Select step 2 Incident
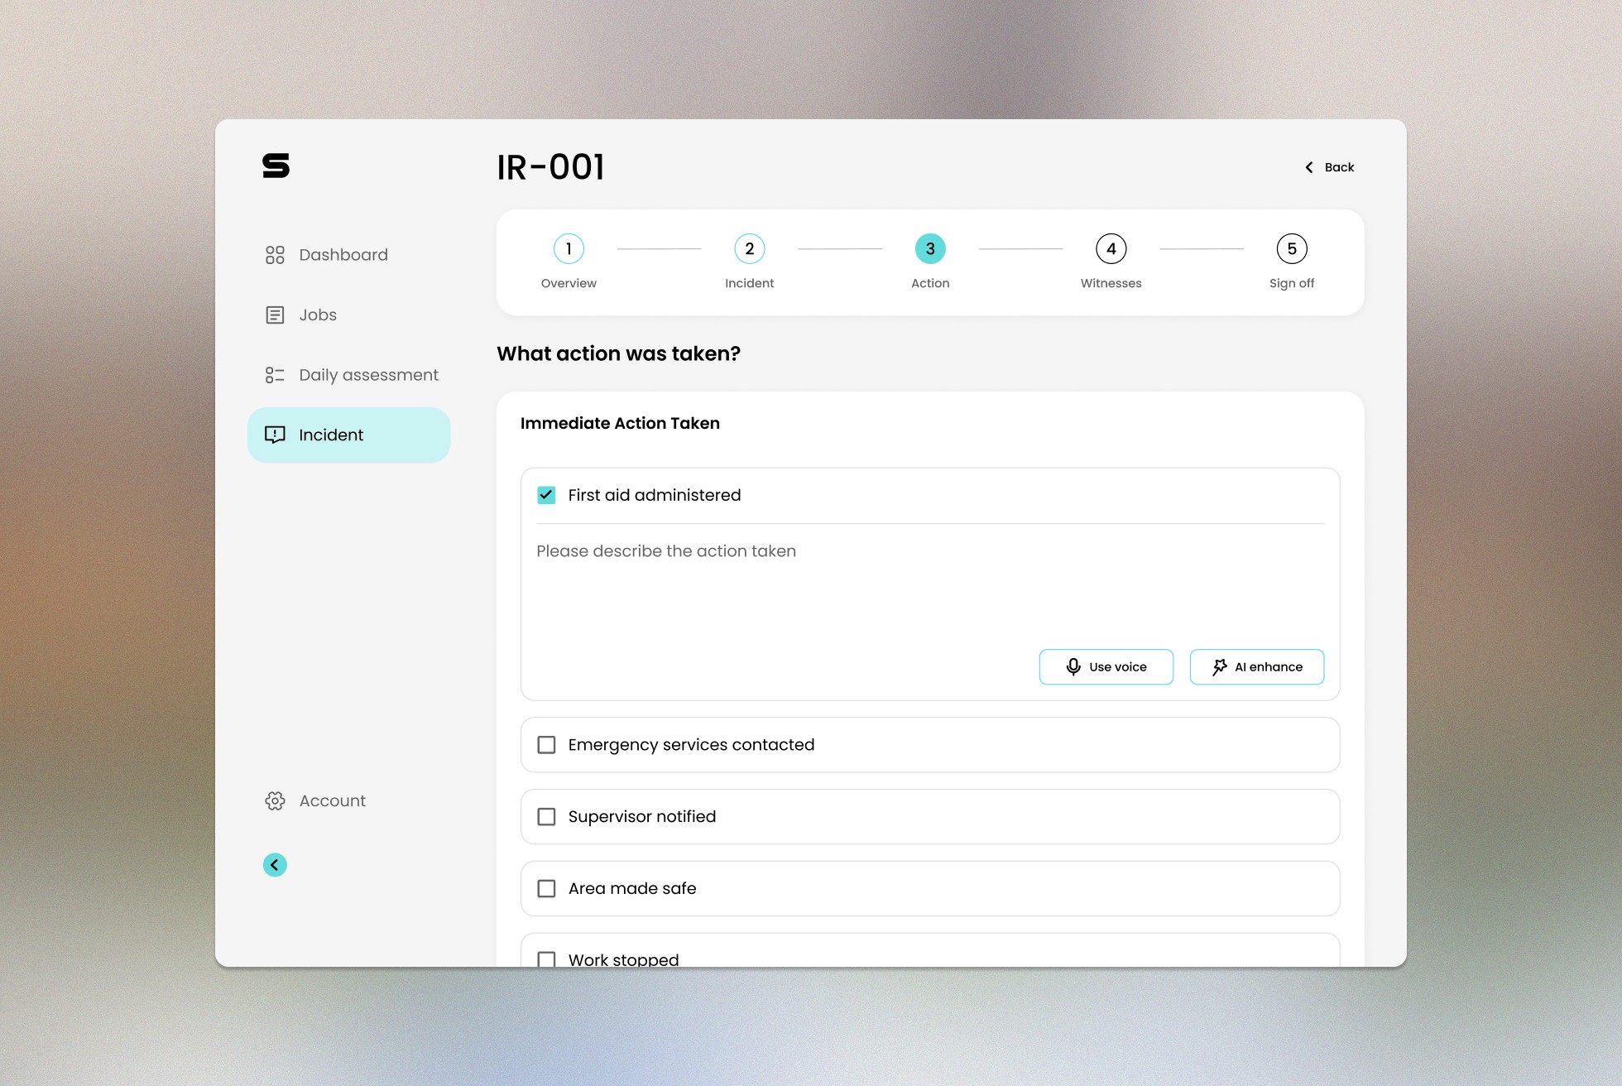This screenshot has width=1622, height=1086. (x=749, y=249)
